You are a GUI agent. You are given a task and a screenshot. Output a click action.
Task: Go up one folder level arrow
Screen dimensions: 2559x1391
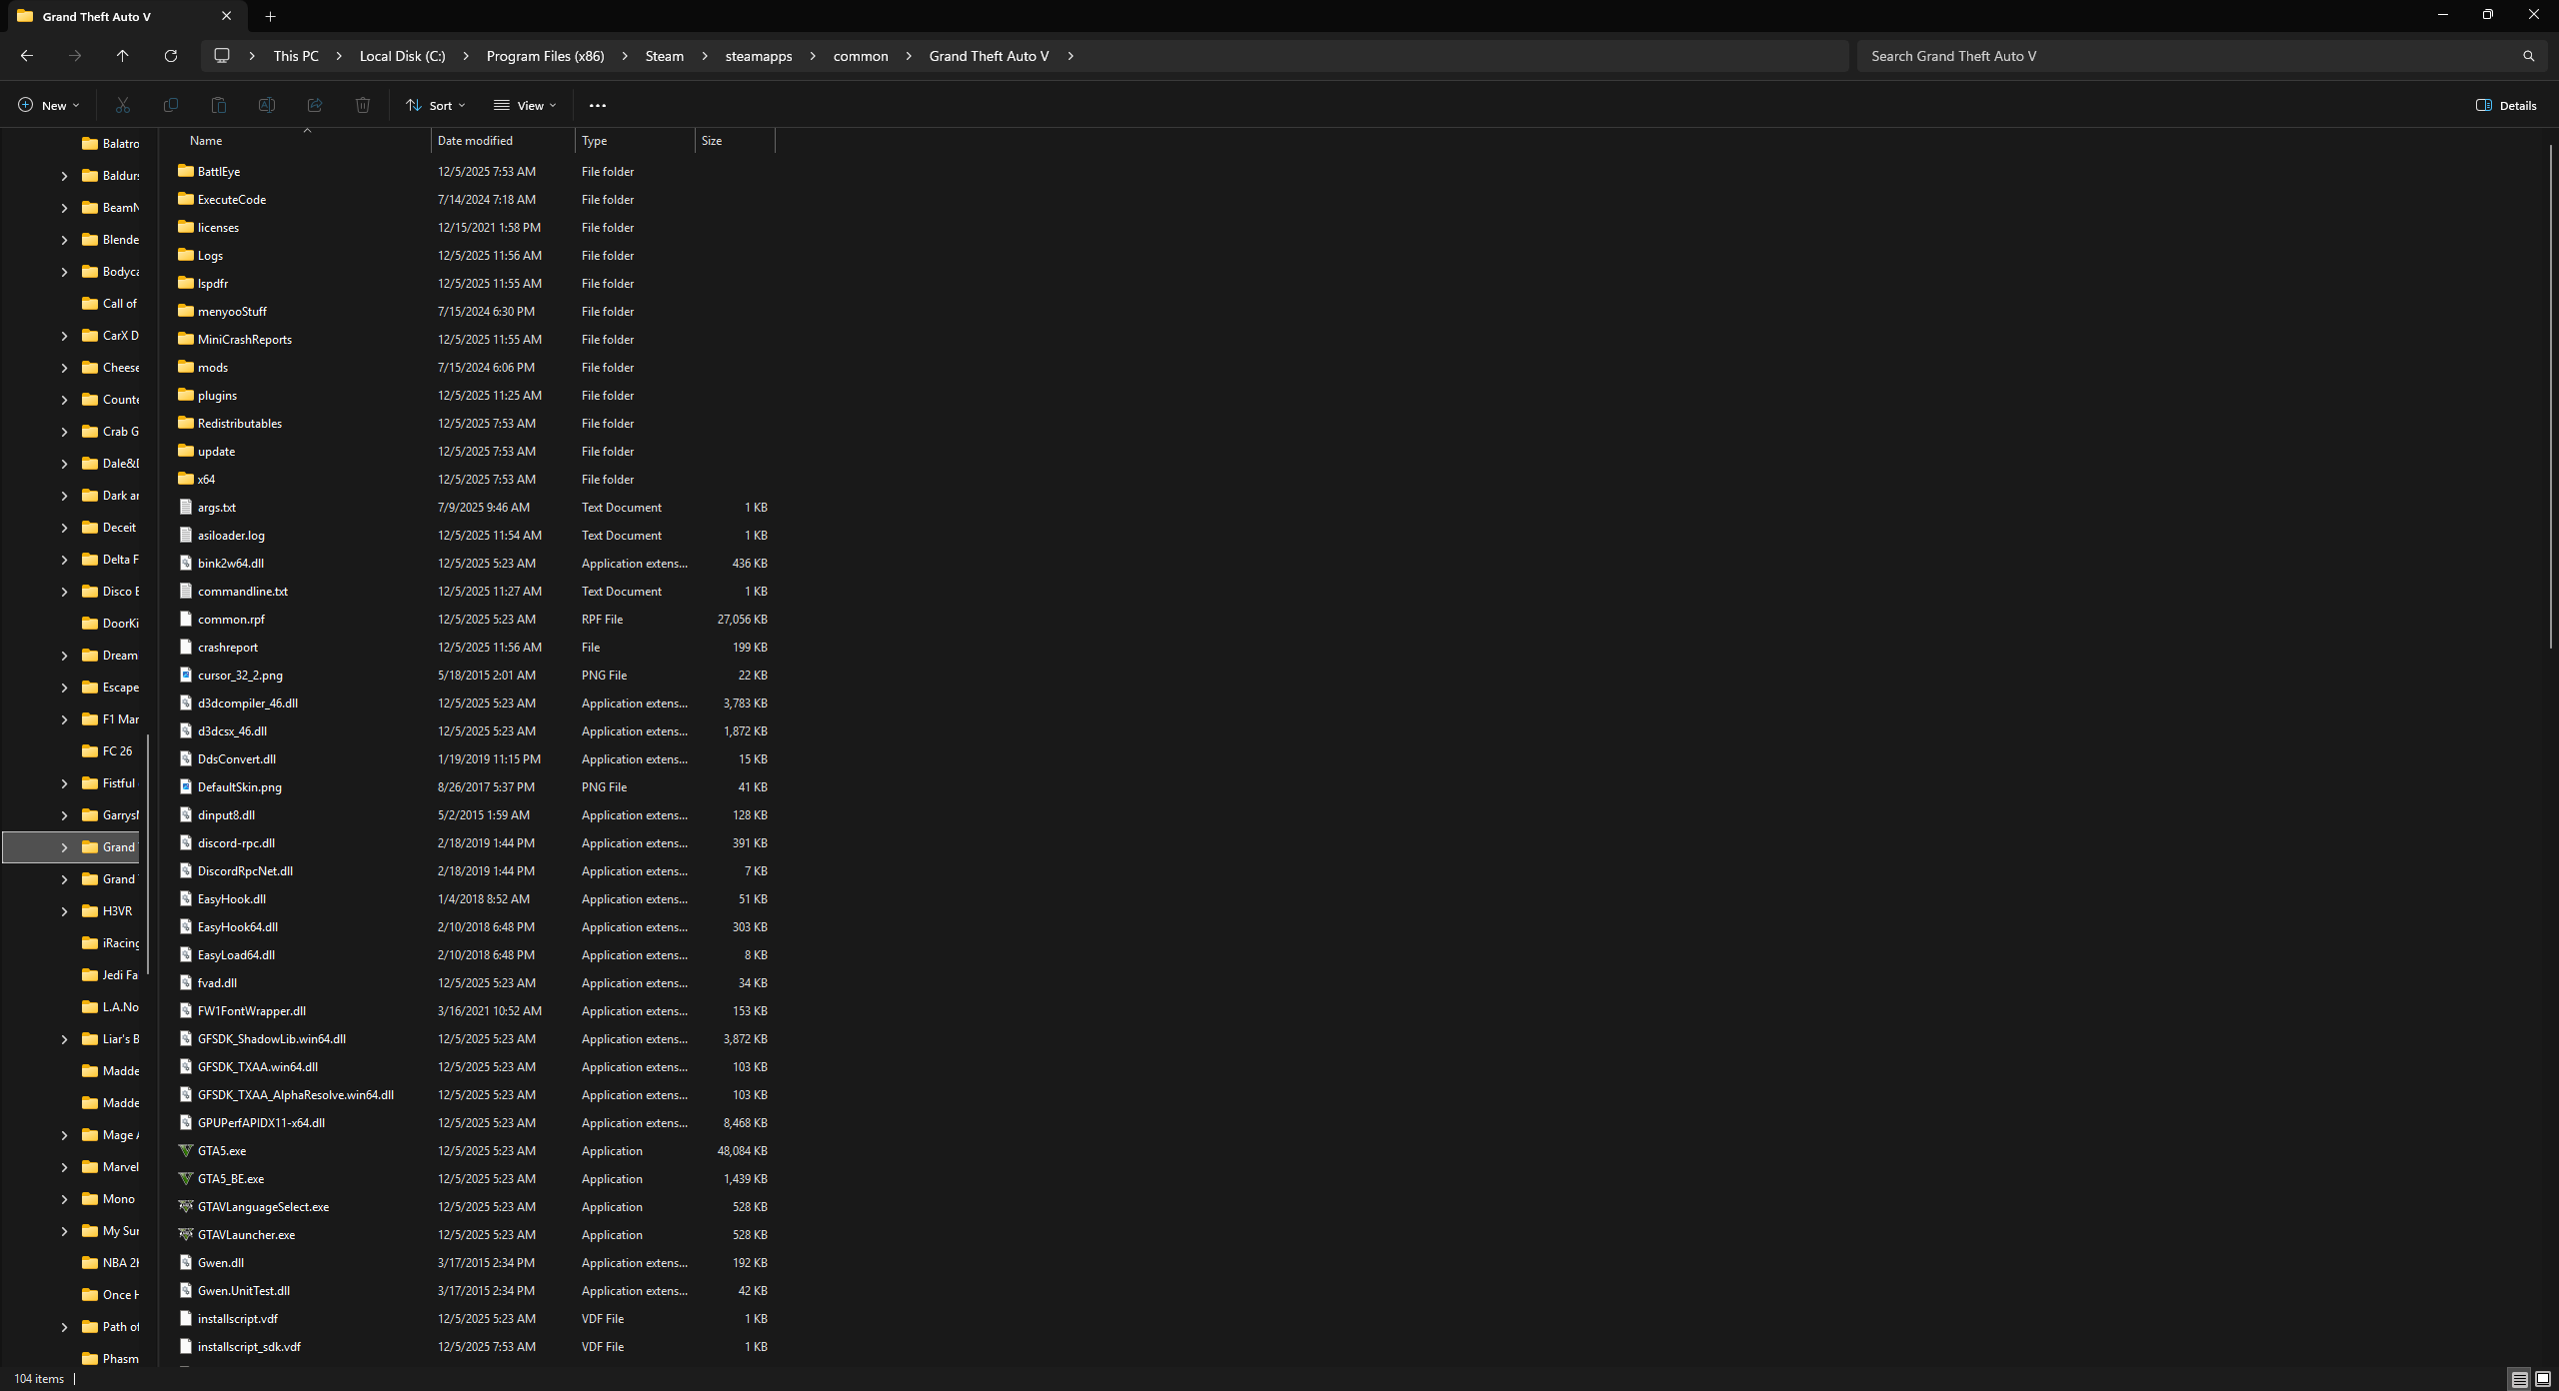[x=122, y=56]
